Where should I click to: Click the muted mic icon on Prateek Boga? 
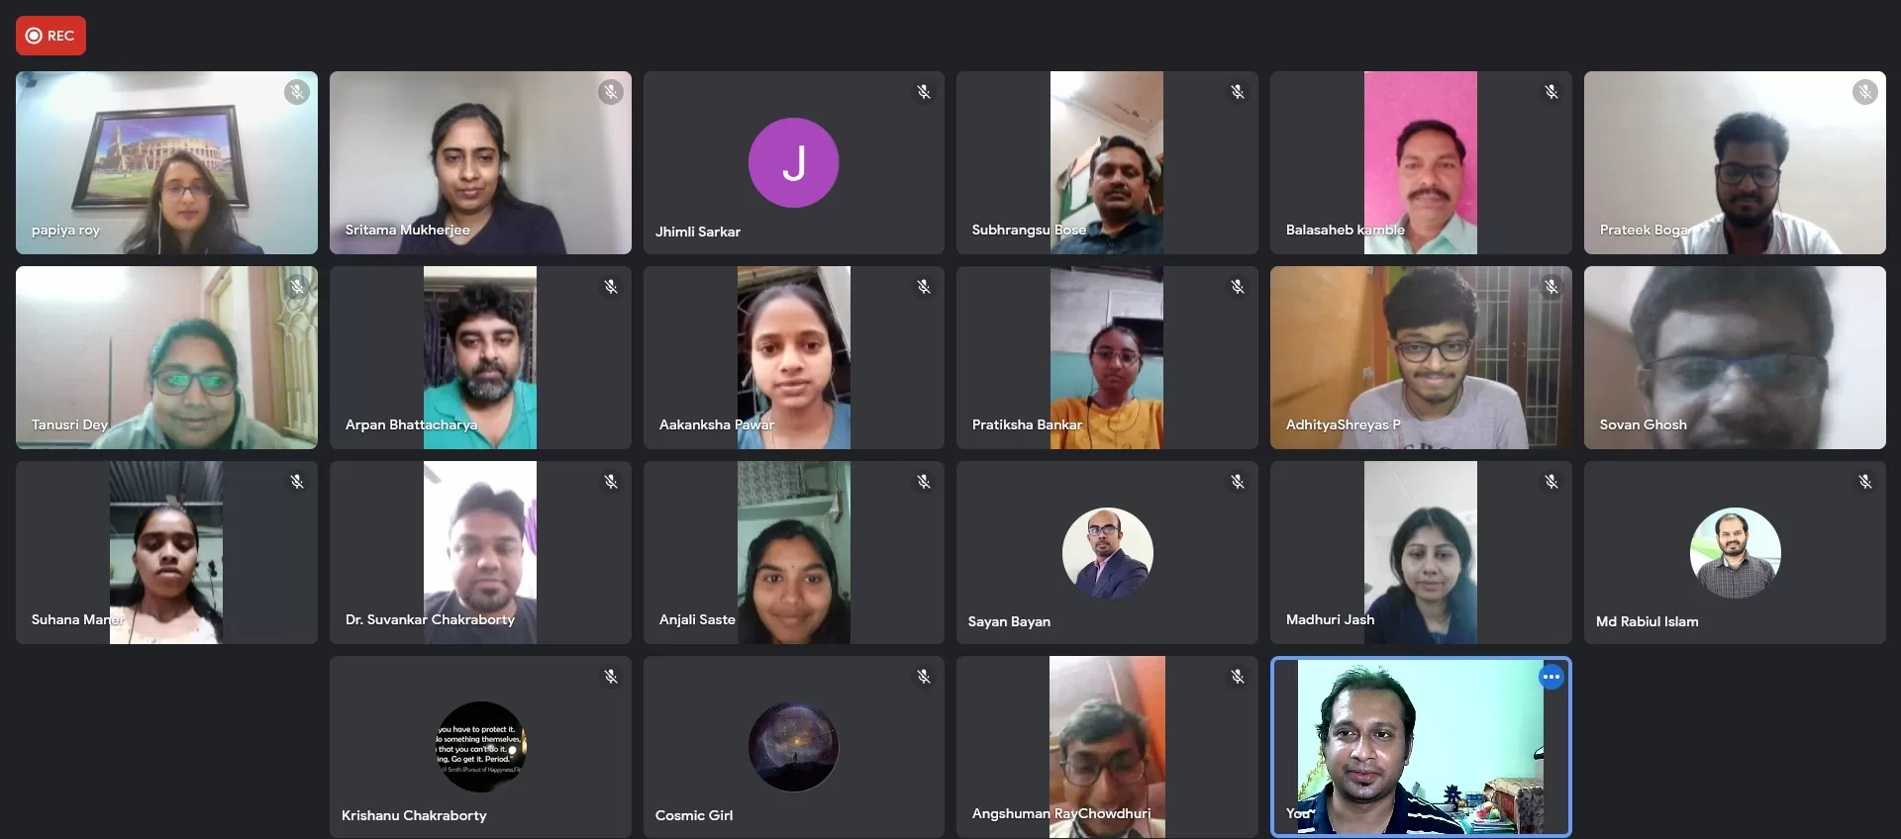1865,92
